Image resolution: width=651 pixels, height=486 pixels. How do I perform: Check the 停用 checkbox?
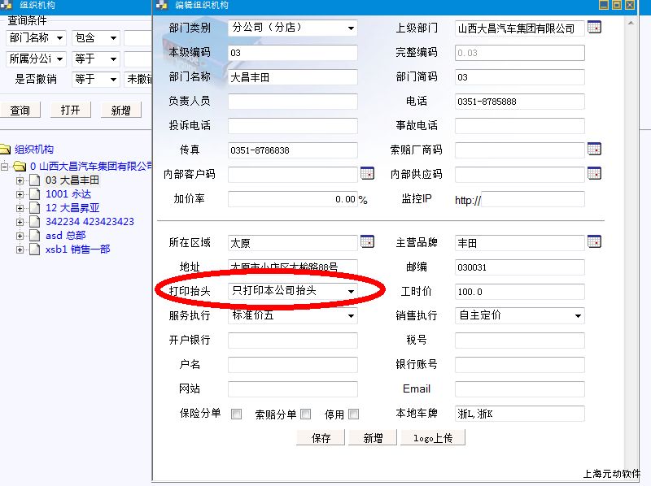[353, 414]
